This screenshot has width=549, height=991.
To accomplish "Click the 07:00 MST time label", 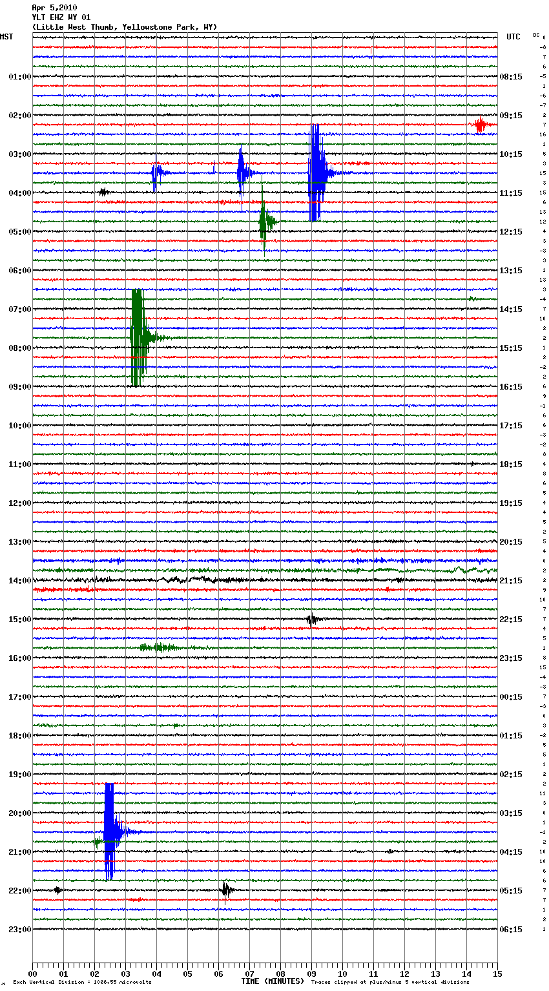I will pos(20,309).
